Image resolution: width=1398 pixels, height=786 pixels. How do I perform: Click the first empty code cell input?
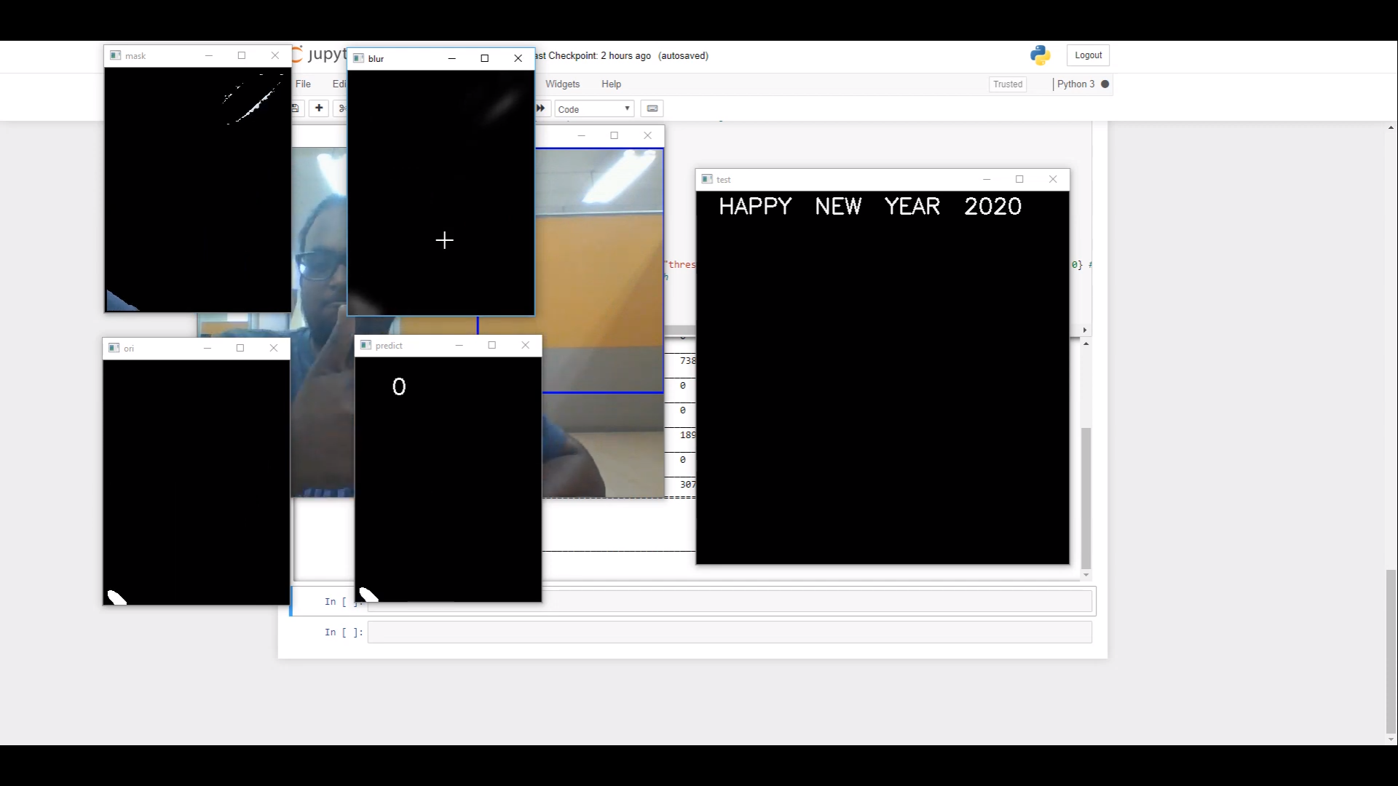pos(801,601)
